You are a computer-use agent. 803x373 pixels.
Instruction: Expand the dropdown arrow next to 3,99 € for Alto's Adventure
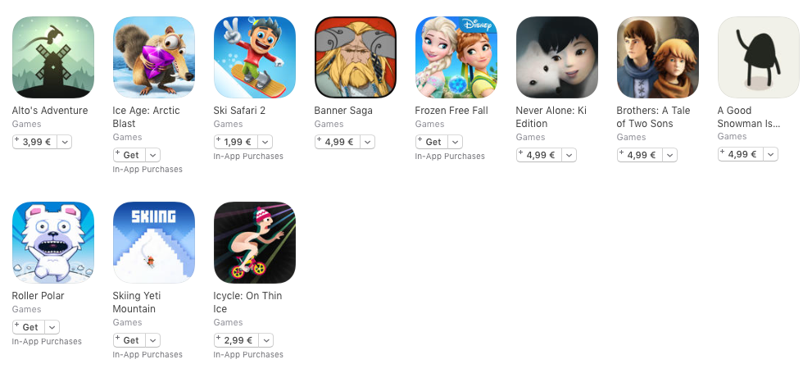pos(65,142)
